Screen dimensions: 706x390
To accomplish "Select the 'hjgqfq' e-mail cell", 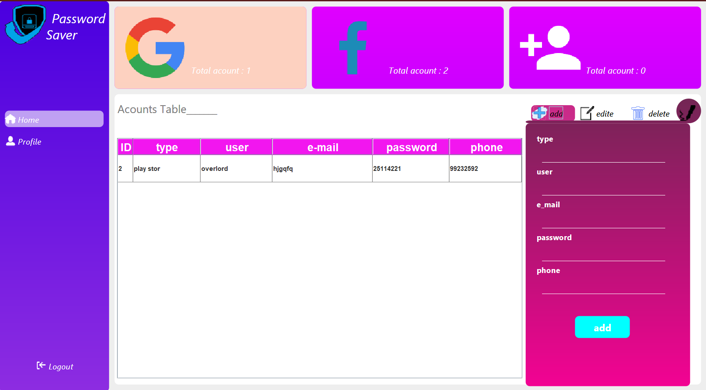I will pyautogui.click(x=322, y=169).
